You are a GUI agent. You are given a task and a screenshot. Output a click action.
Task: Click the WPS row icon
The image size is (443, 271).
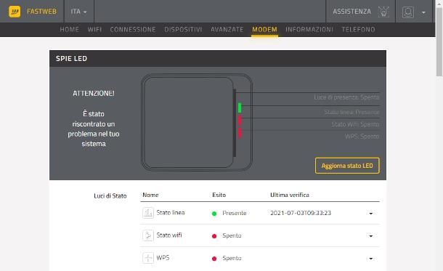(x=148, y=258)
